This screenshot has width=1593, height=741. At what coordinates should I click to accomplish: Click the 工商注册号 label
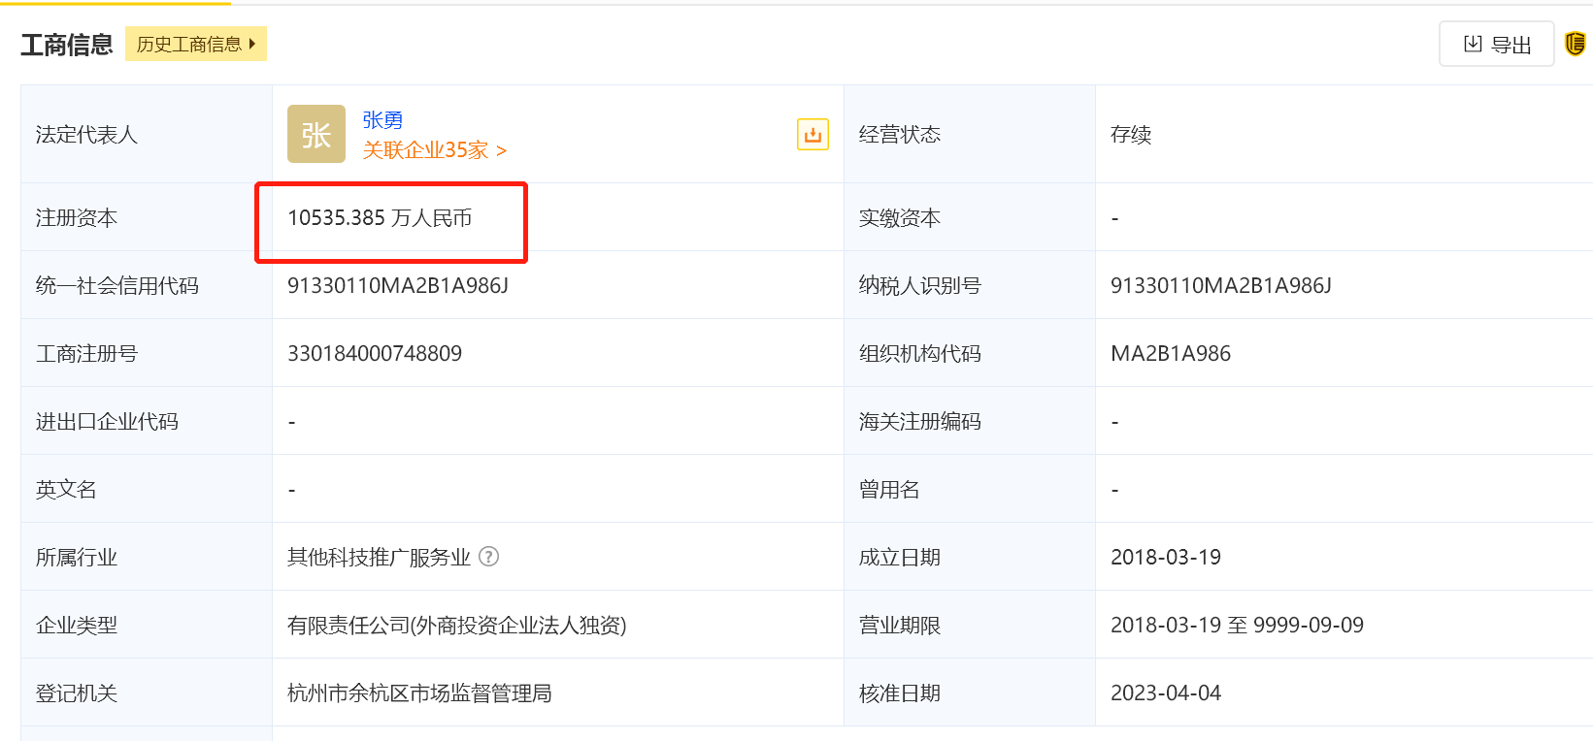(x=86, y=354)
